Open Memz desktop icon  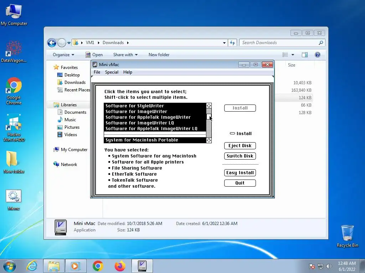click(14, 200)
